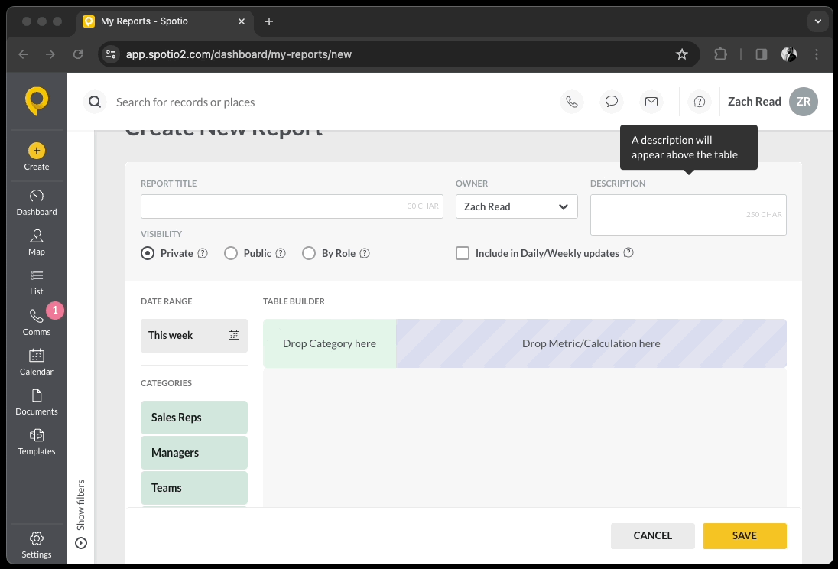The width and height of the screenshot is (838, 569).
Task: Select the Sales Reps category
Action: 194,418
